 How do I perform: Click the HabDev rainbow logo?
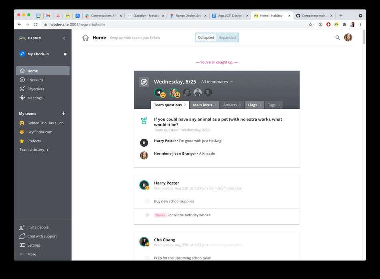click(x=22, y=38)
